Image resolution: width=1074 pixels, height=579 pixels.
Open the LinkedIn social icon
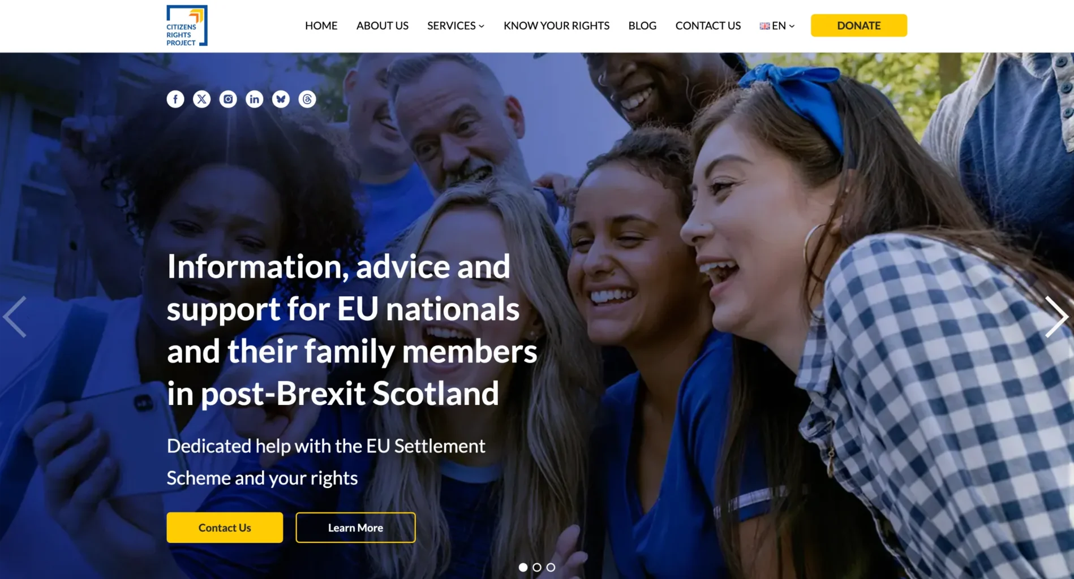point(255,100)
